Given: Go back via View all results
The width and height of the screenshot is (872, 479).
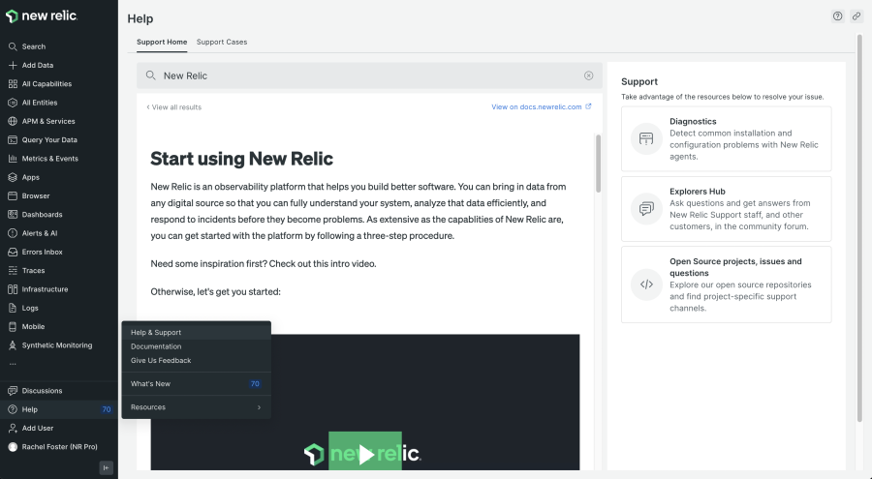Looking at the screenshot, I should tap(174, 107).
